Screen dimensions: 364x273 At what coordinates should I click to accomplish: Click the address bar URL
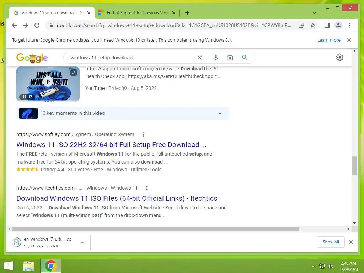pos(174,25)
